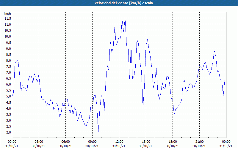Click the 21:00 time label
This screenshot has height=149, width=238.
[199, 142]
